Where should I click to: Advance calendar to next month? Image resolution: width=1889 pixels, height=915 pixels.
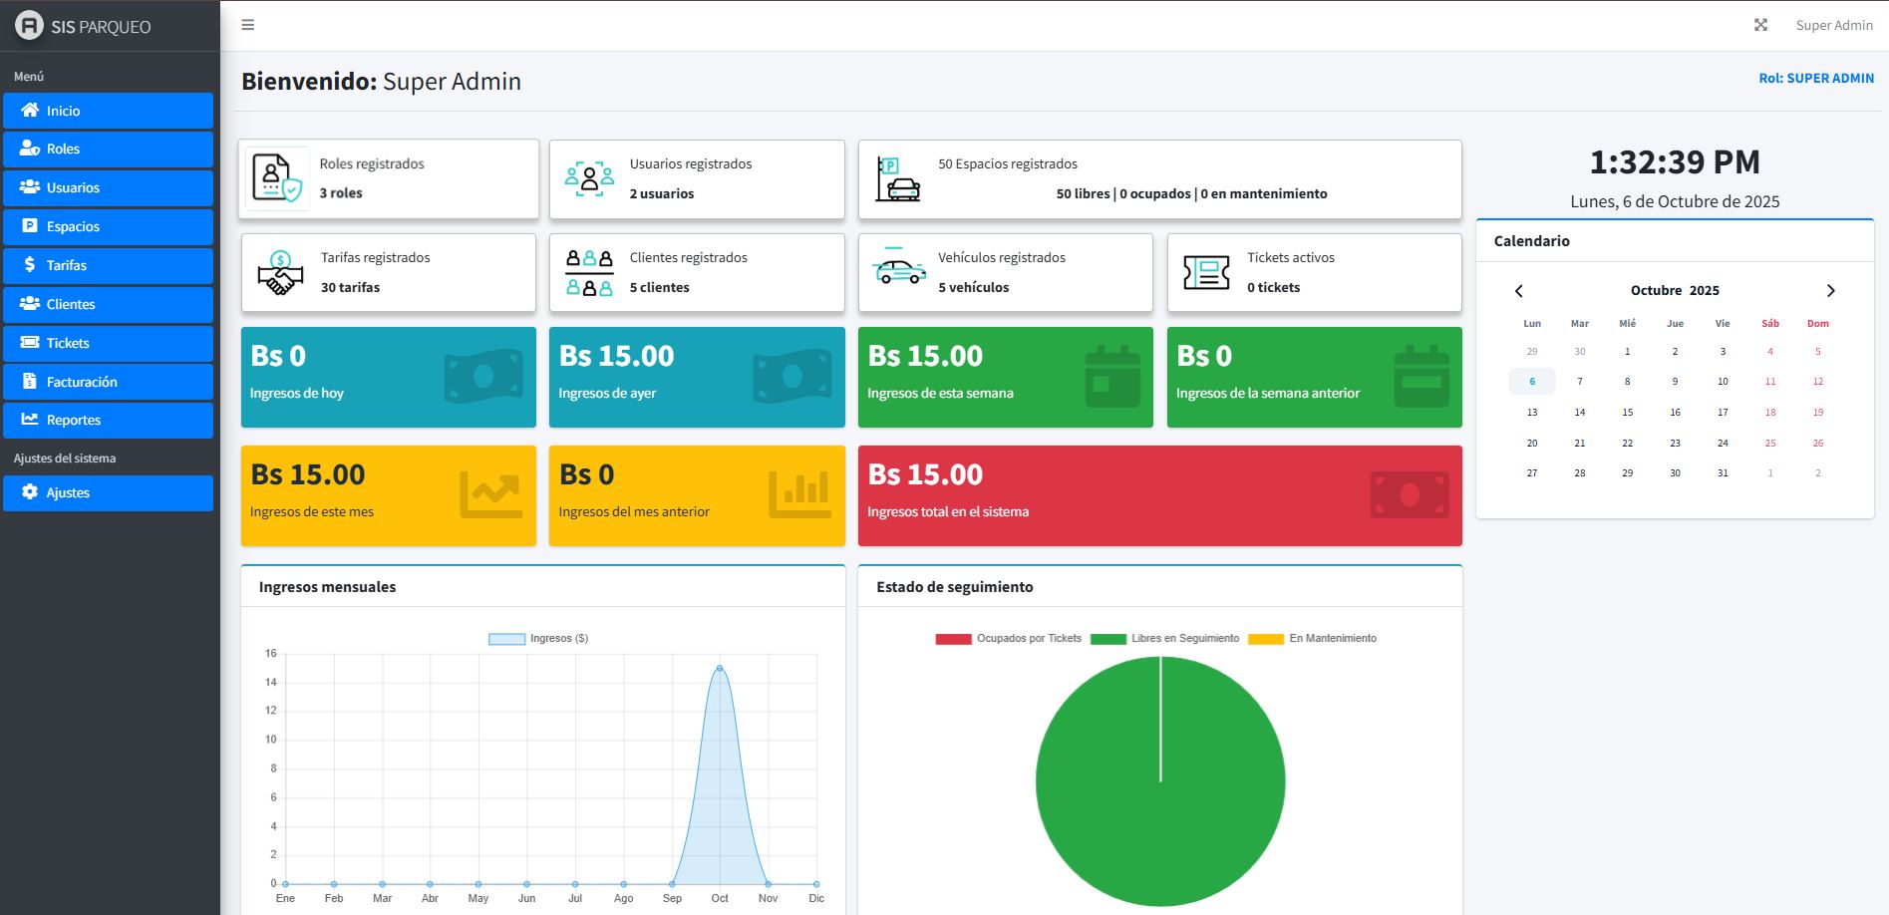(x=1830, y=291)
